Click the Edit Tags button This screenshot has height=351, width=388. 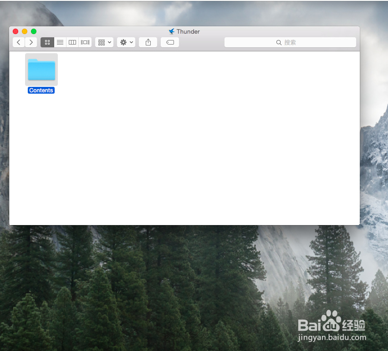tap(170, 42)
